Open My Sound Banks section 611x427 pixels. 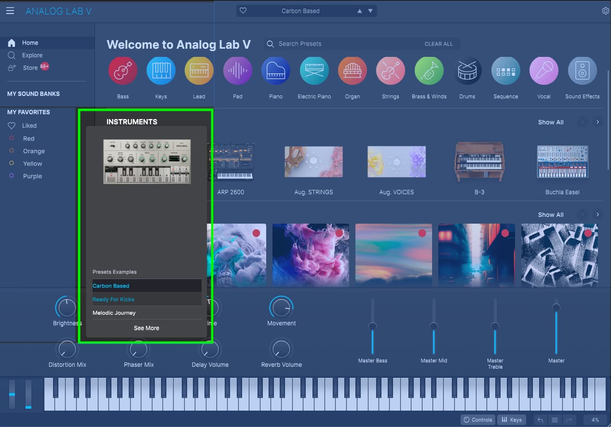click(34, 94)
